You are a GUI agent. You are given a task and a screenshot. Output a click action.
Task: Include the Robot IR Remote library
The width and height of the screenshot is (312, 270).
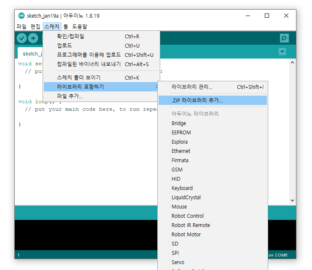point(213,225)
